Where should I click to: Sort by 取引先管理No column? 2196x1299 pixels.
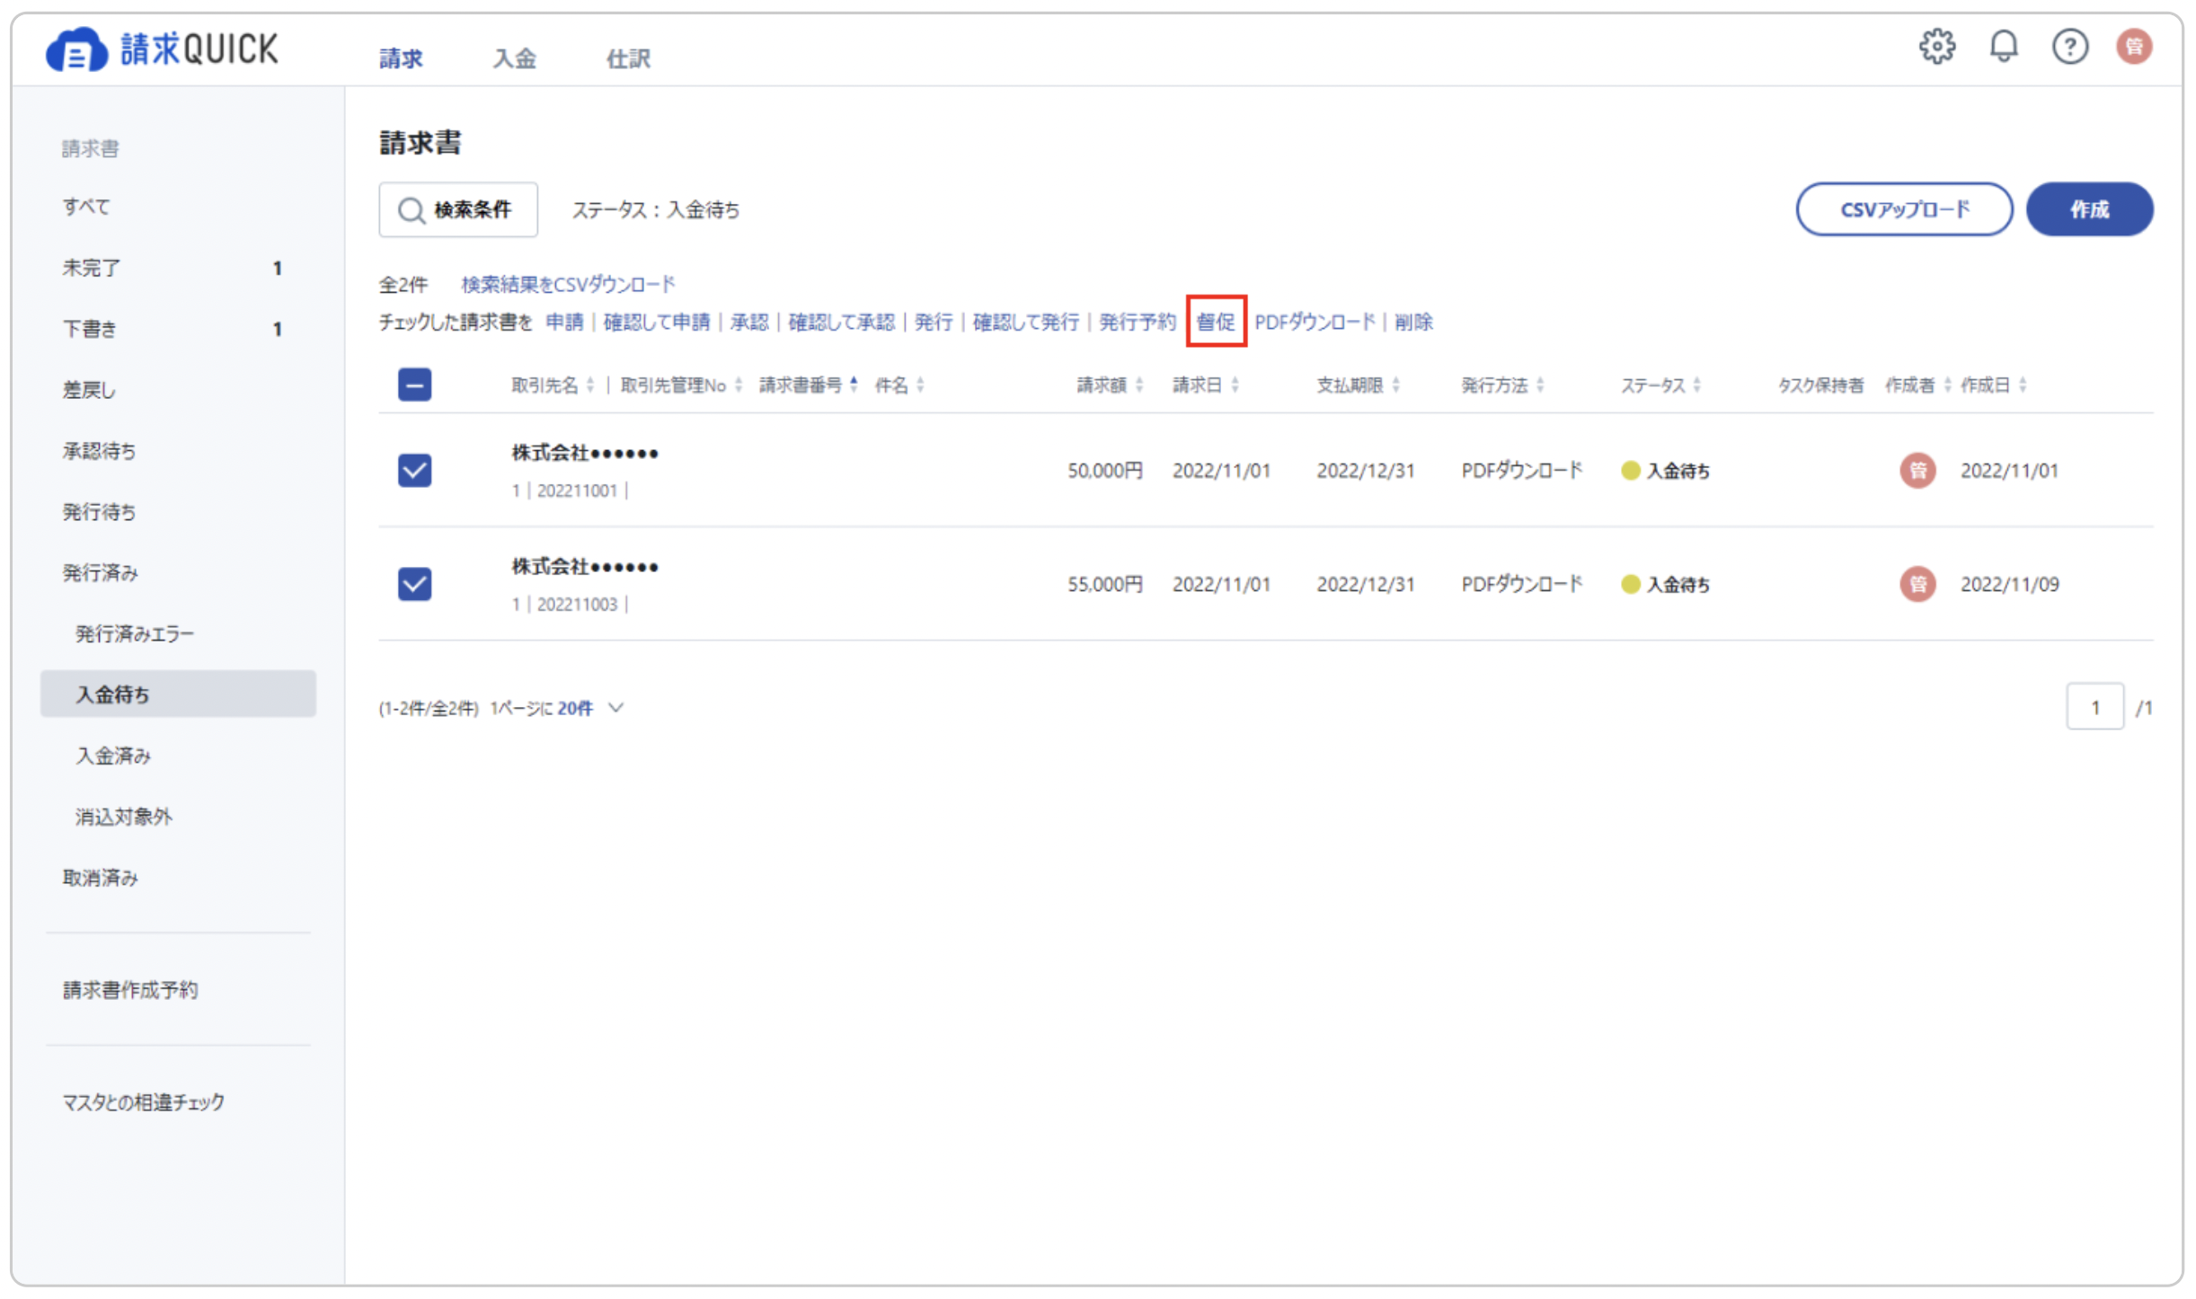681,384
